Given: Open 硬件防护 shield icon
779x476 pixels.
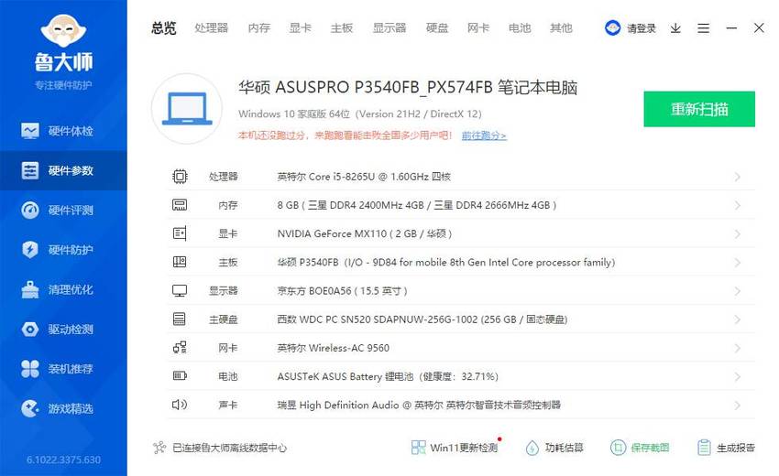Looking at the screenshot, I should coord(30,250).
